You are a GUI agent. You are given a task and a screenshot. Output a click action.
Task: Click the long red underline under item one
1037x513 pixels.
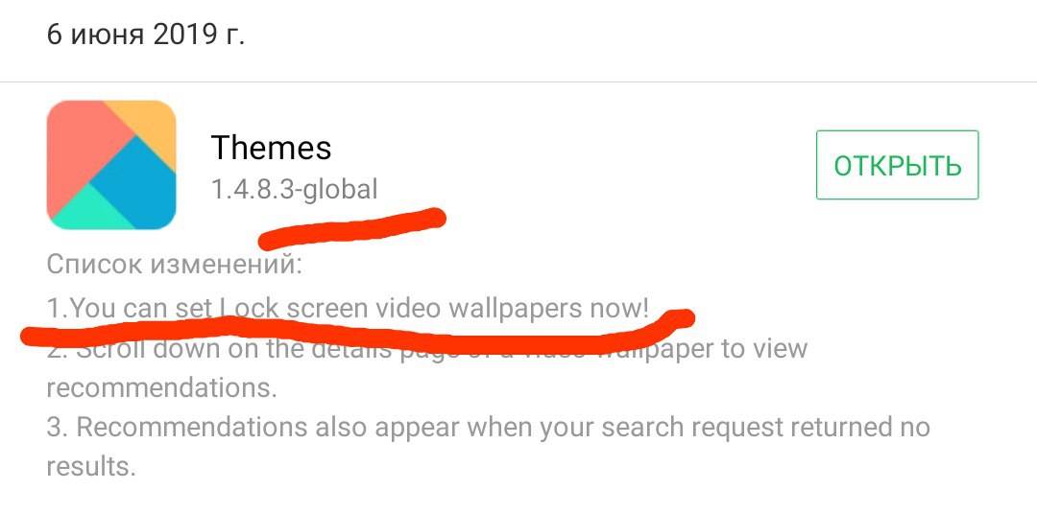tap(357, 330)
